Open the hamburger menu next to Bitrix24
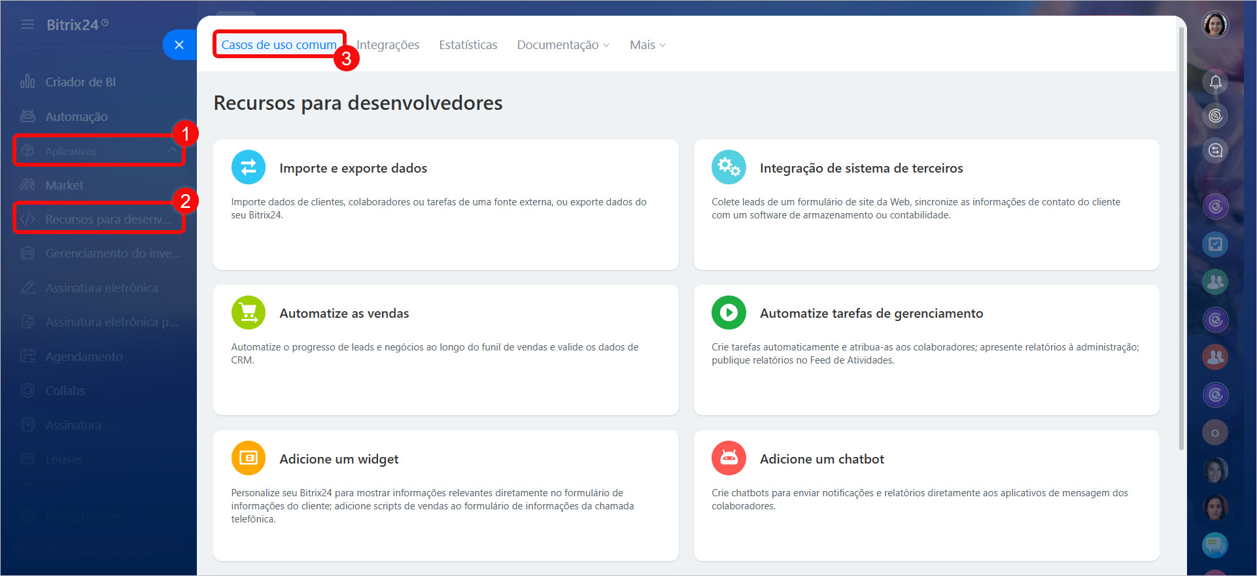The height and width of the screenshot is (576, 1257). pos(27,25)
